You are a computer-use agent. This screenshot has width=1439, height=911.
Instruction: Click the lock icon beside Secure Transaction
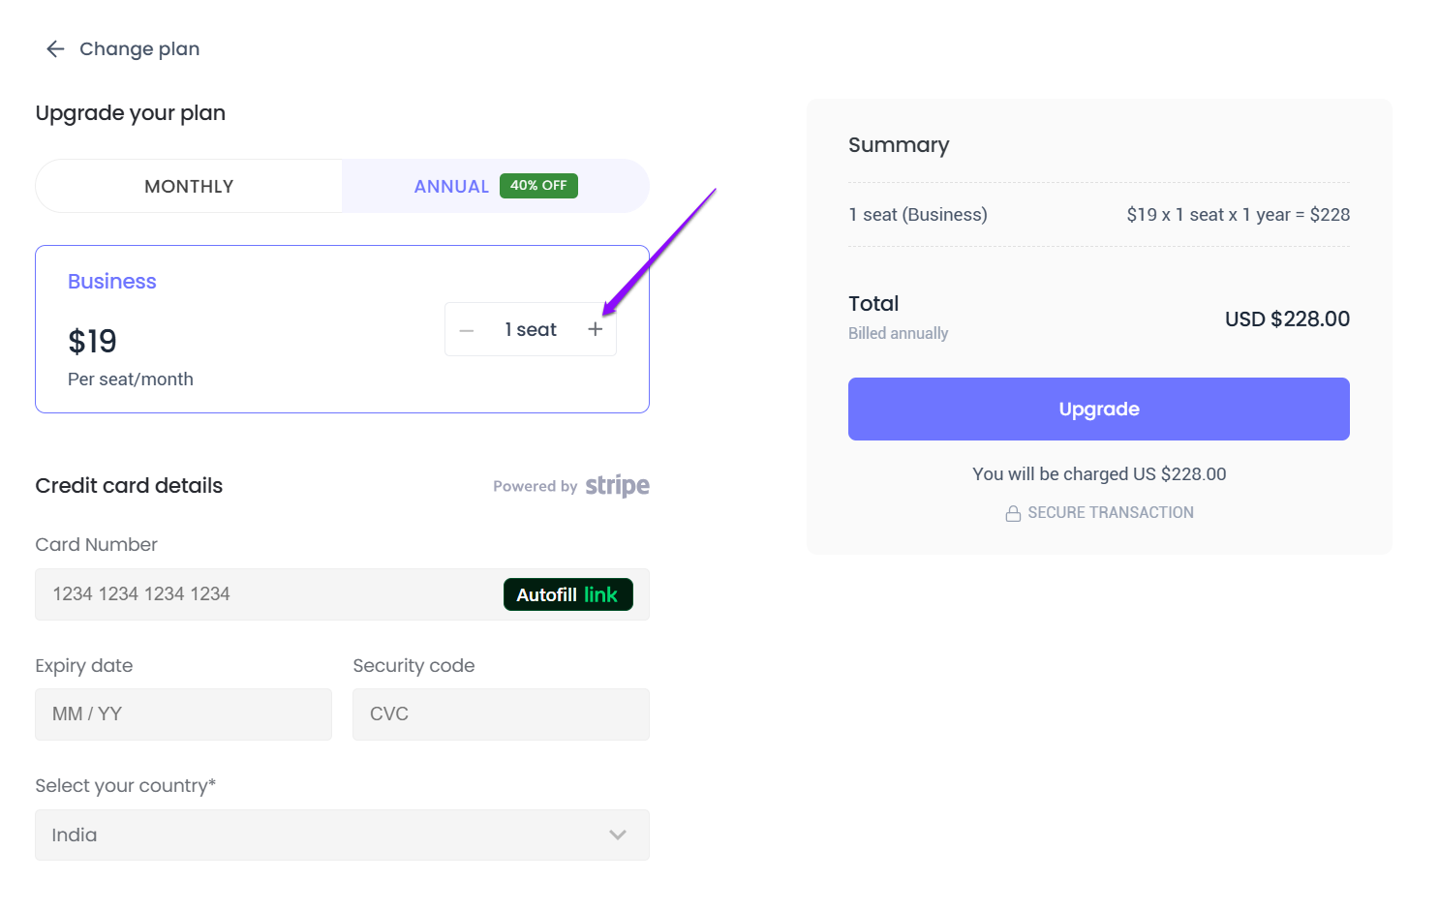tap(1013, 513)
